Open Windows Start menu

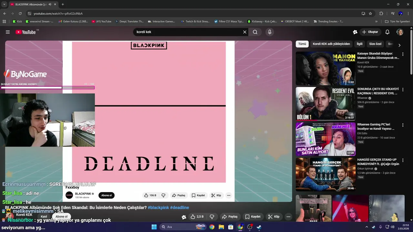pos(154,227)
